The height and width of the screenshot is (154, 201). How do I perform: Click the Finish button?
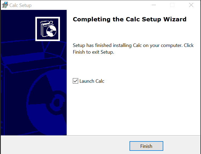pos(146,146)
